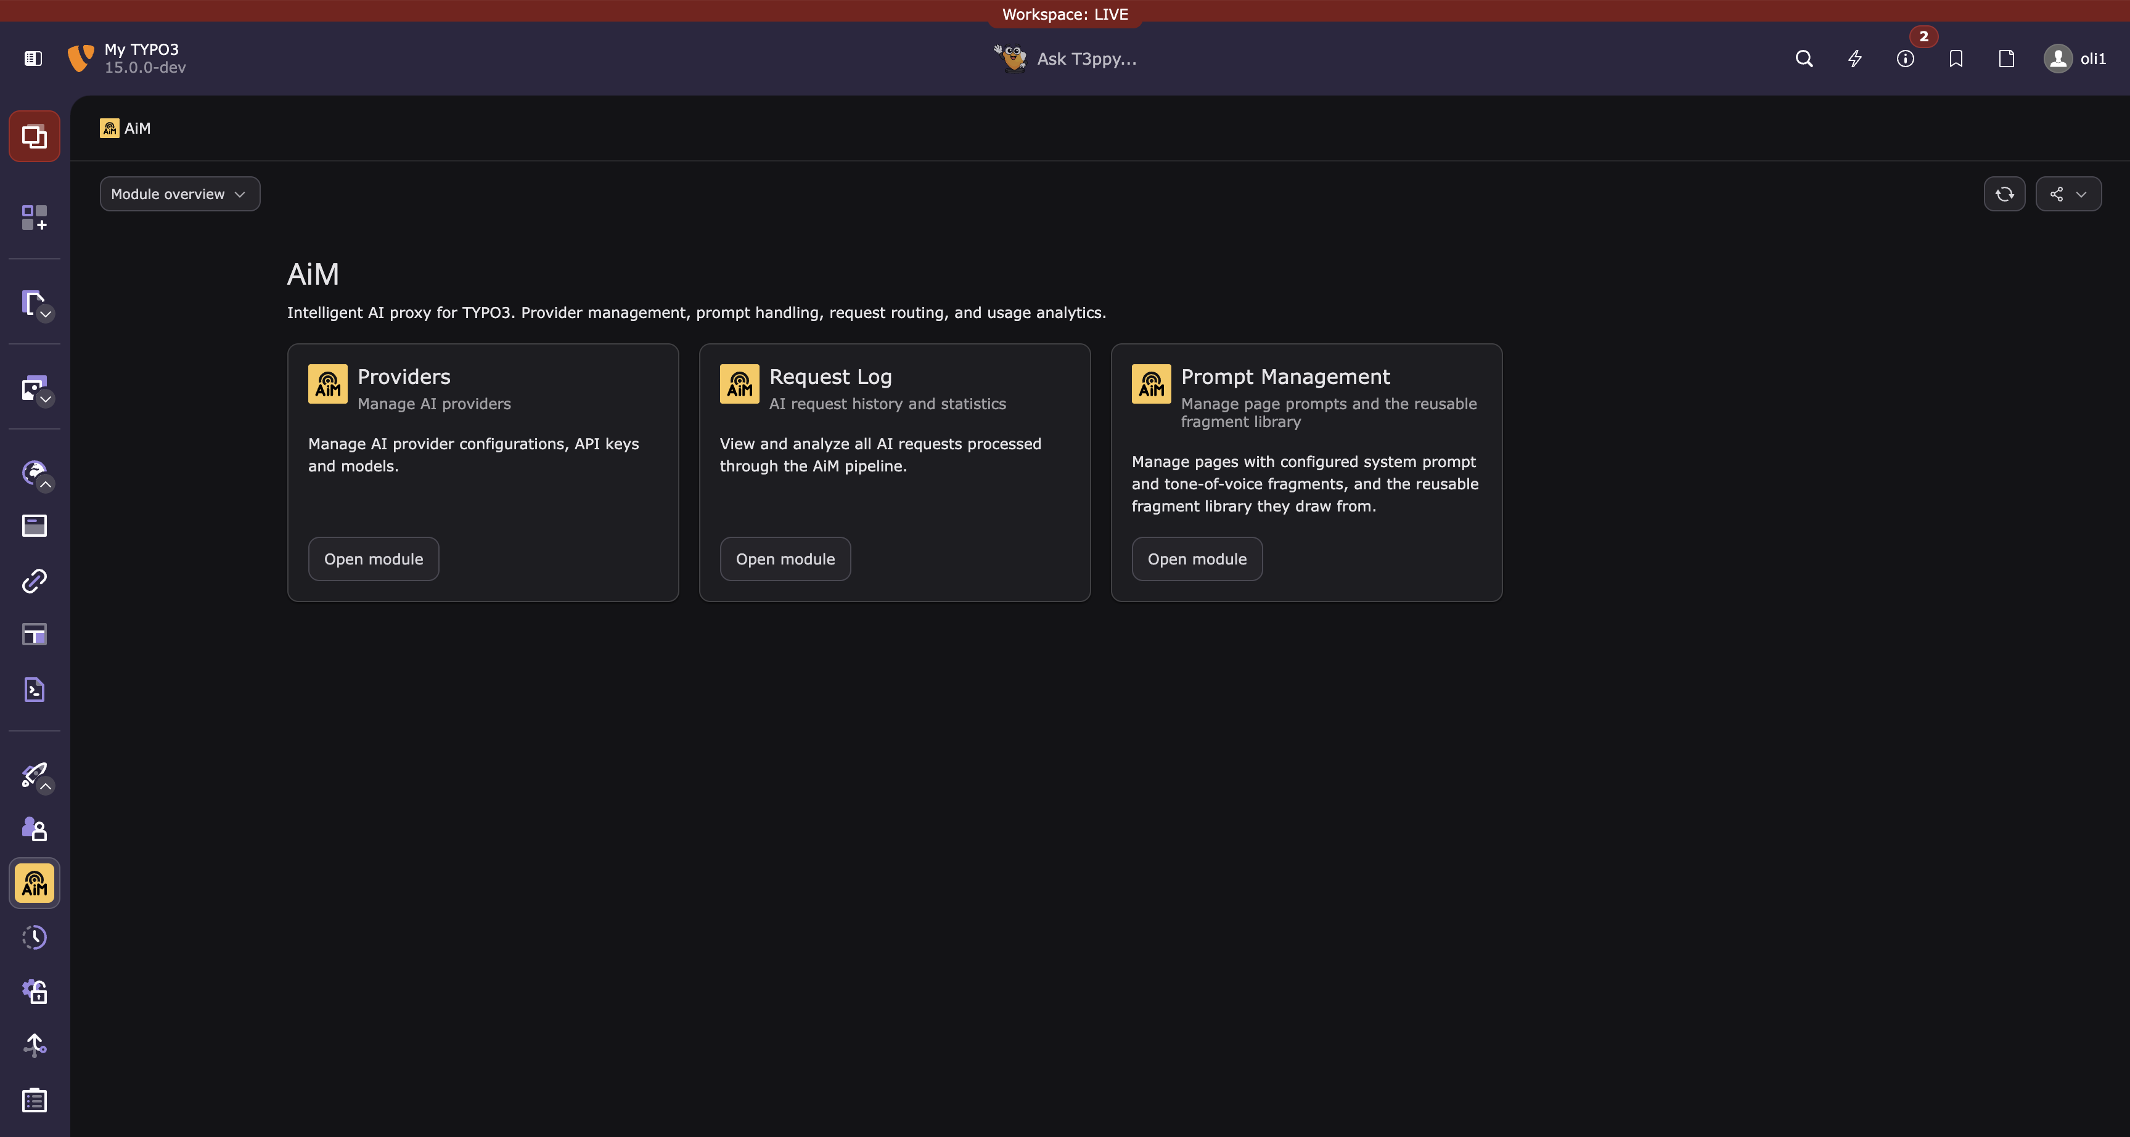Click the oli1 user avatar

point(2057,59)
